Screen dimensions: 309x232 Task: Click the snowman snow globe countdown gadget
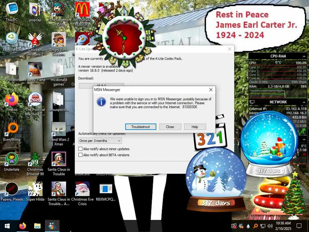coord(216,179)
